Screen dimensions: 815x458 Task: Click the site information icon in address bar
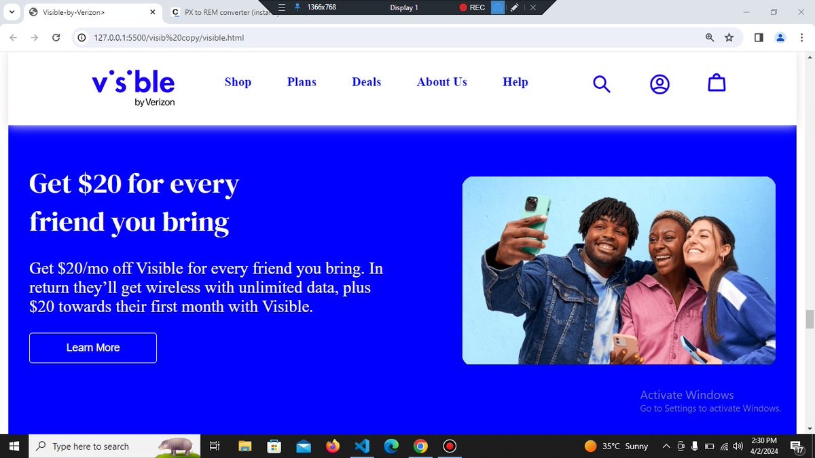click(x=82, y=38)
